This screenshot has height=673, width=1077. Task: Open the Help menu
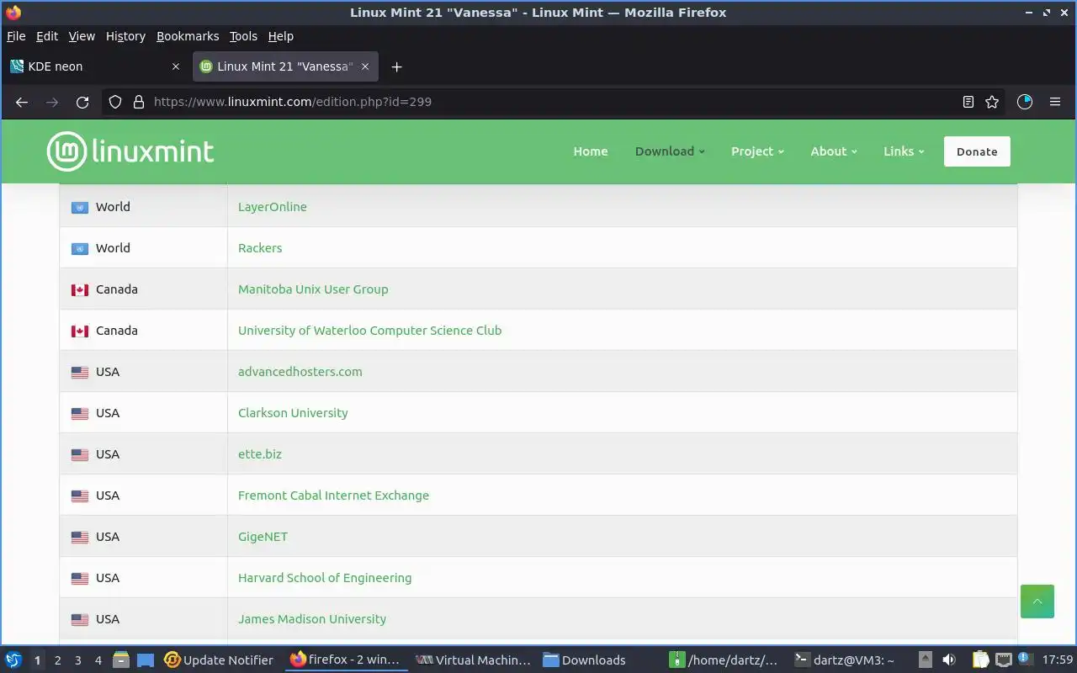pyautogui.click(x=281, y=36)
